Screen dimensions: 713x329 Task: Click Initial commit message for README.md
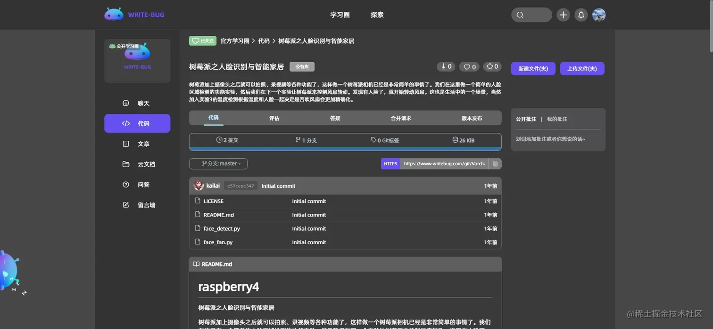click(x=309, y=215)
